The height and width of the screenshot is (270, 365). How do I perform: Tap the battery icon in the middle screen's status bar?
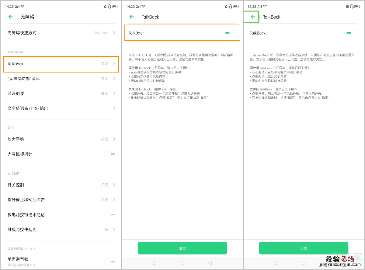point(236,6)
